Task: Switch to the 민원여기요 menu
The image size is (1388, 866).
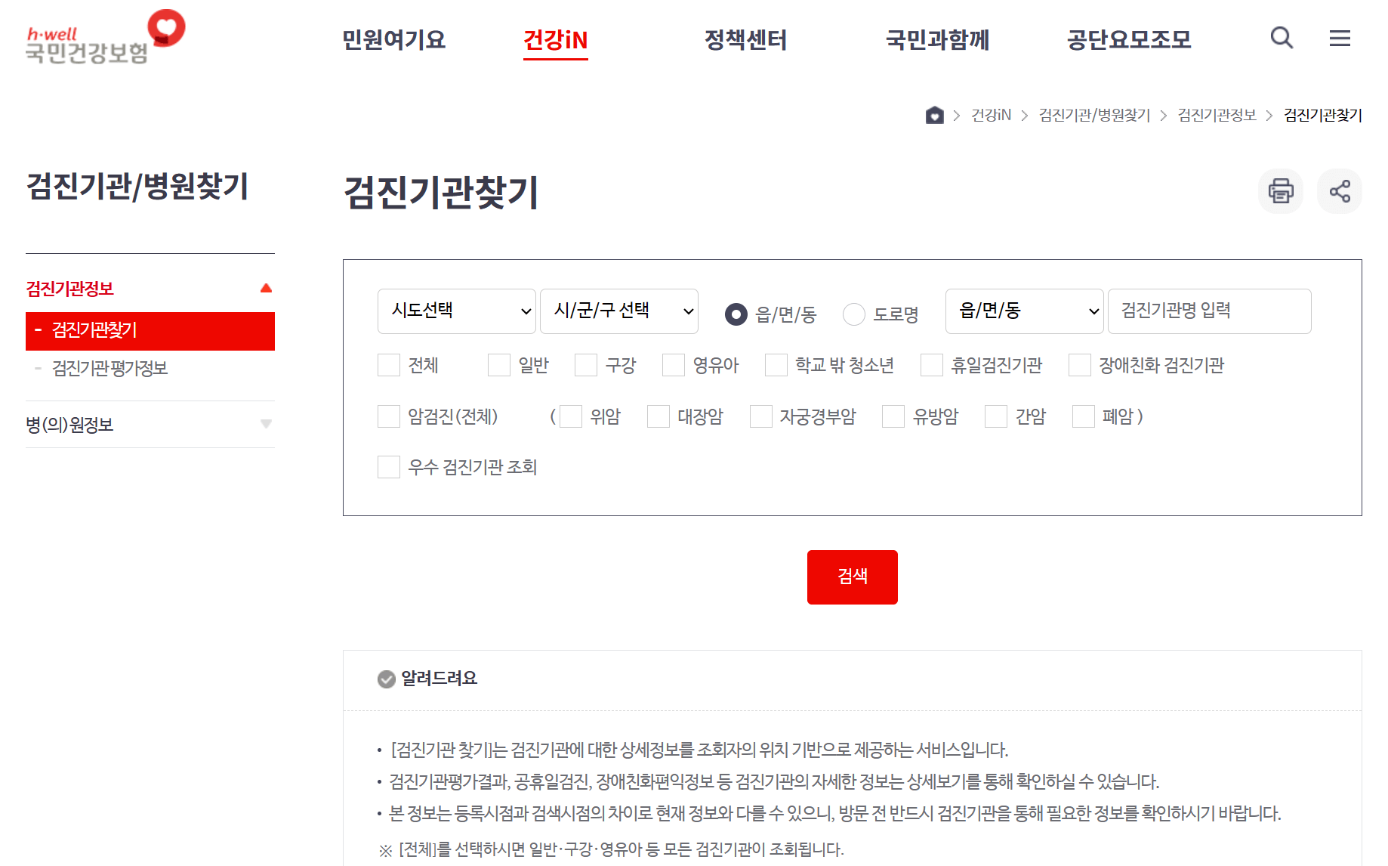Action: point(393,41)
